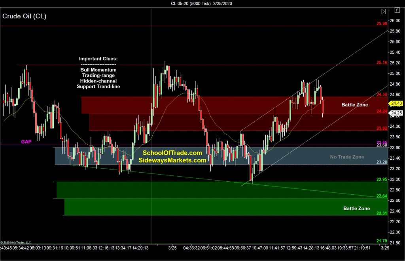Click the red 24.24 level label
The image size is (405, 261).
coord(382,111)
